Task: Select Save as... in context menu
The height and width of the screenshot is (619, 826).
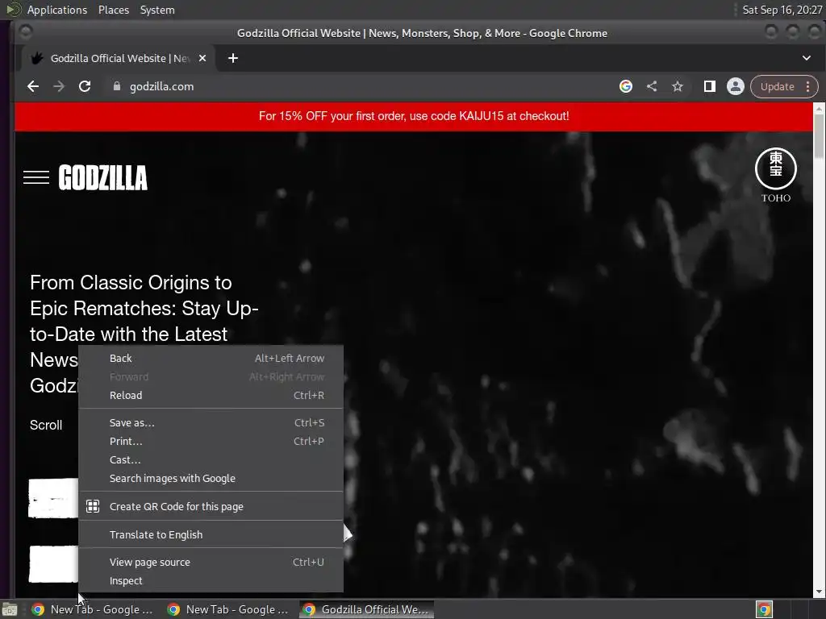Action: 211,422
